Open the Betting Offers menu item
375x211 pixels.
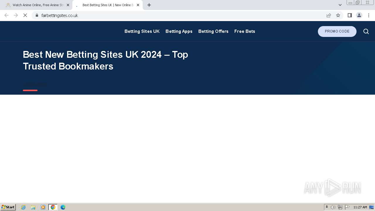pyautogui.click(x=213, y=31)
